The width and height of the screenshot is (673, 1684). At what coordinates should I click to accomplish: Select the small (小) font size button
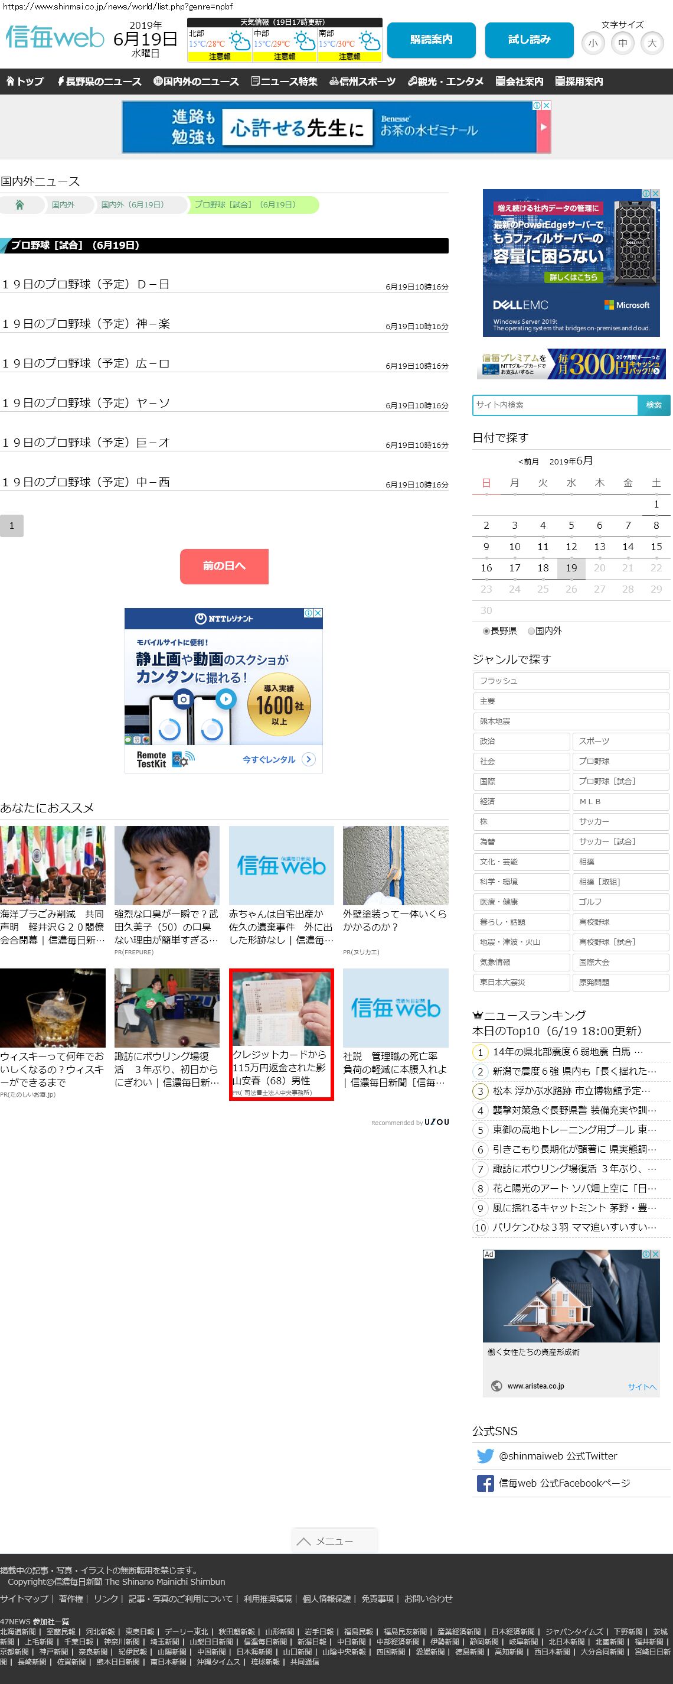(593, 44)
